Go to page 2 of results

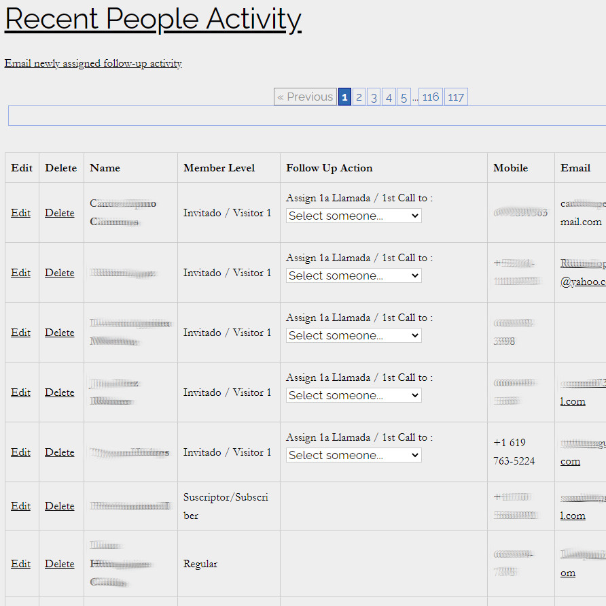pos(359,97)
